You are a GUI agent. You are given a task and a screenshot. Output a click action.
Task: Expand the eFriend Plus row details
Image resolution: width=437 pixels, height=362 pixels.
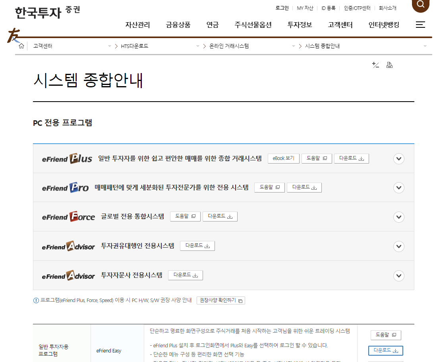[x=399, y=159]
